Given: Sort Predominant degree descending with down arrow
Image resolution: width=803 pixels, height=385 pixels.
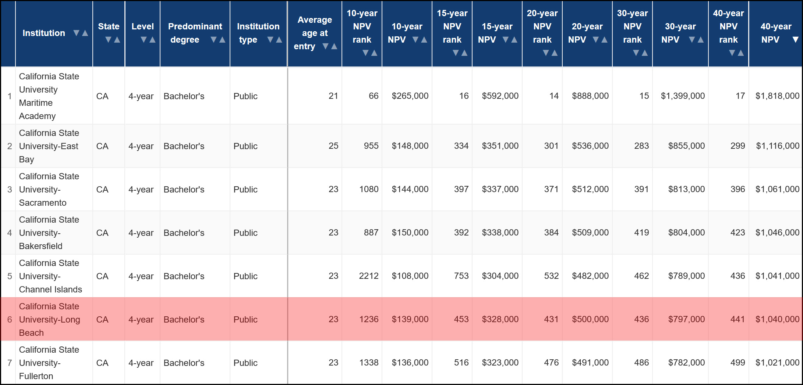Looking at the screenshot, I should point(213,40).
